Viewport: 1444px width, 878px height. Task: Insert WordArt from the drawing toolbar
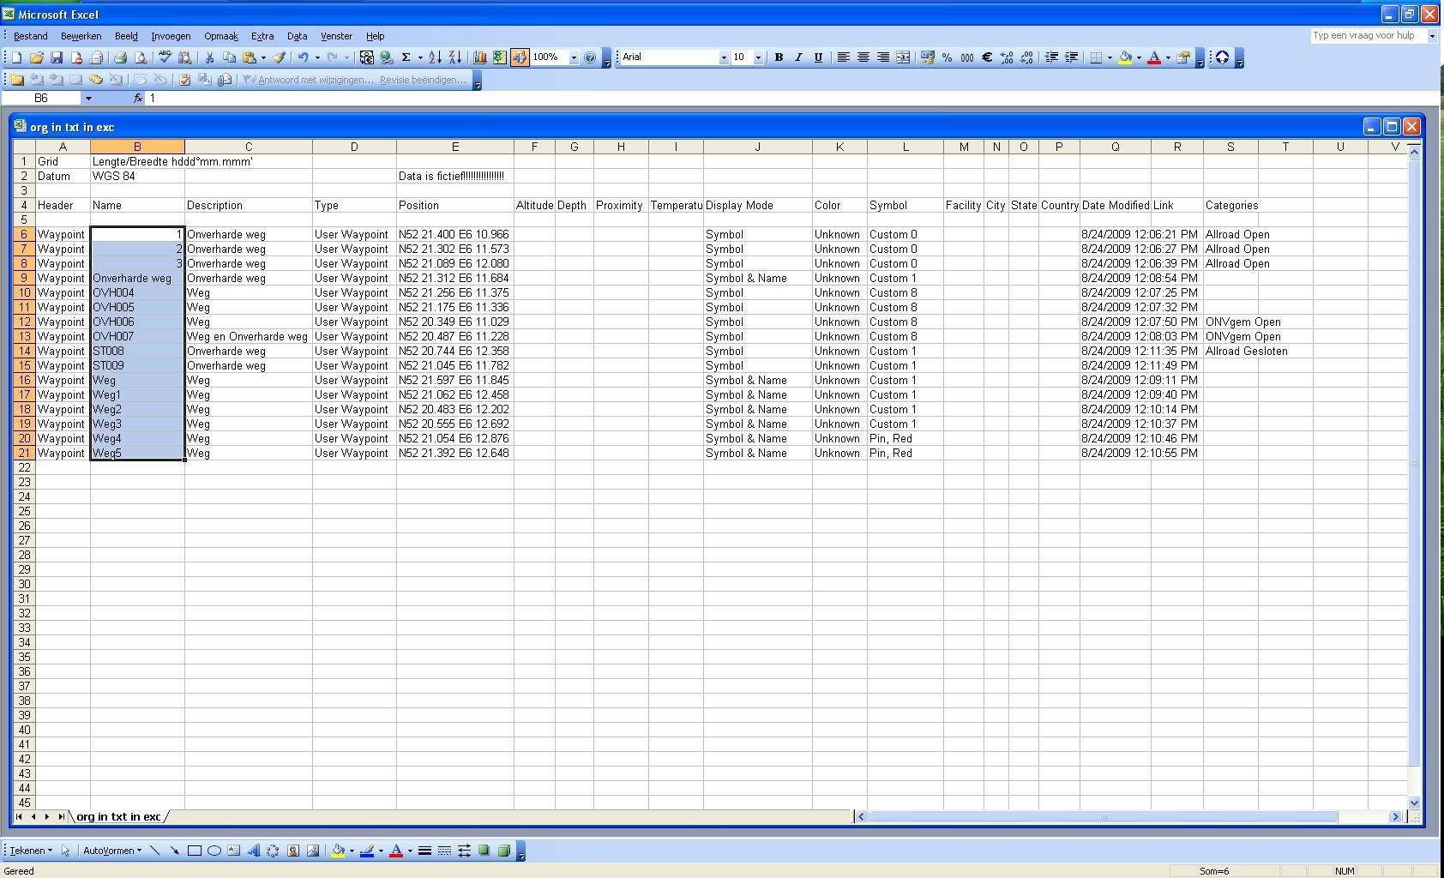pyautogui.click(x=253, y=851)
